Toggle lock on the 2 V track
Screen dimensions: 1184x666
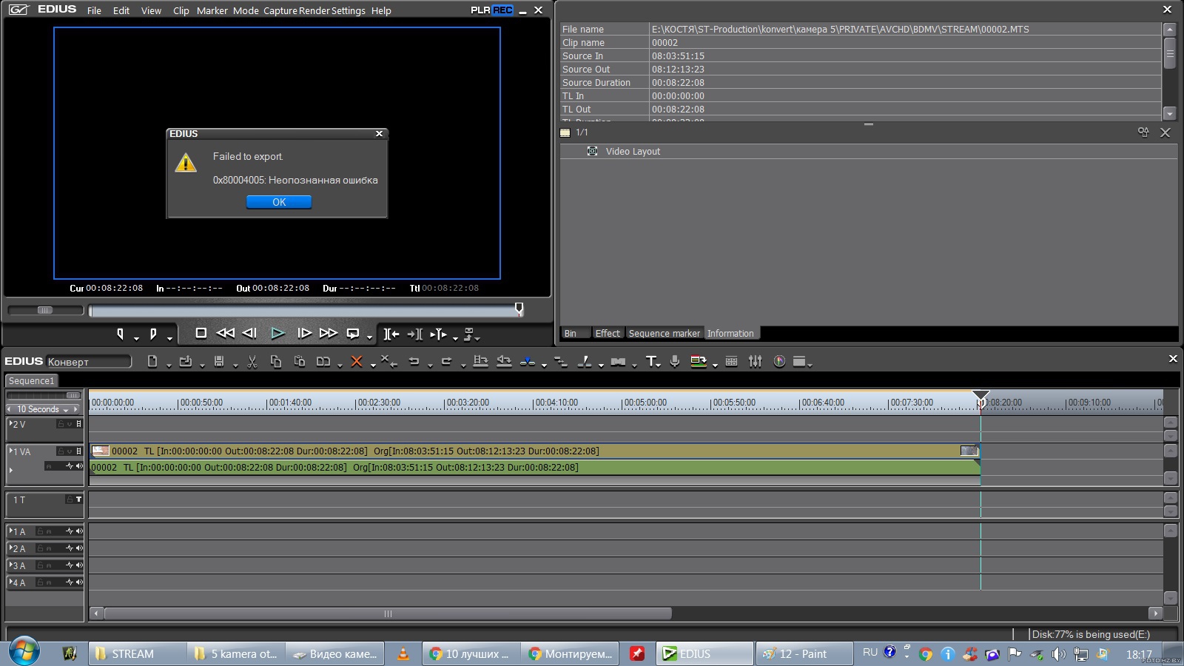(61, 424)
